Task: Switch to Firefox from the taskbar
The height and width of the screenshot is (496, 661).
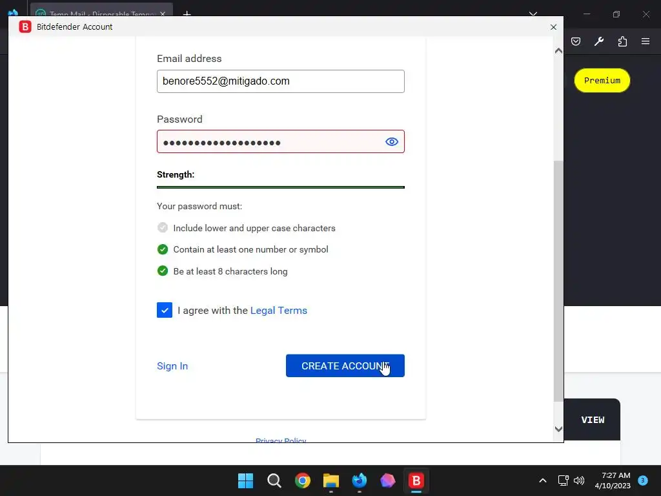Action: (359, 480)
